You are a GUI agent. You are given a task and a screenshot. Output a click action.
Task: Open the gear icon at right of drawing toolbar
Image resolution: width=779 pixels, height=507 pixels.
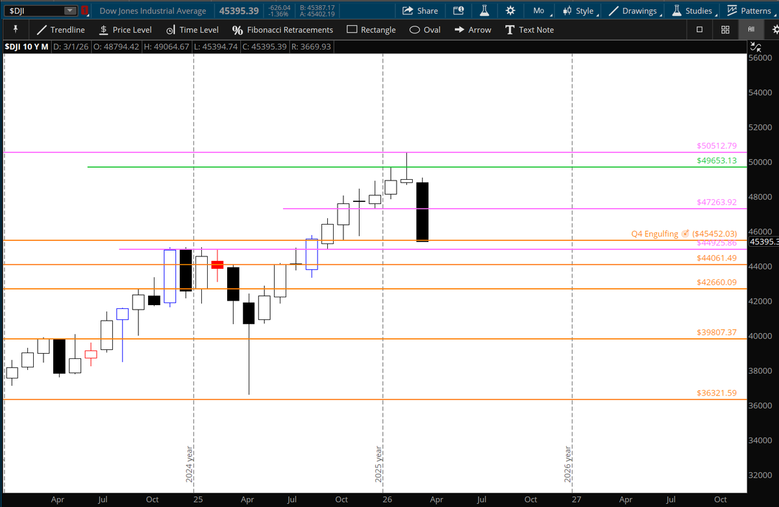tap(774, 30)
